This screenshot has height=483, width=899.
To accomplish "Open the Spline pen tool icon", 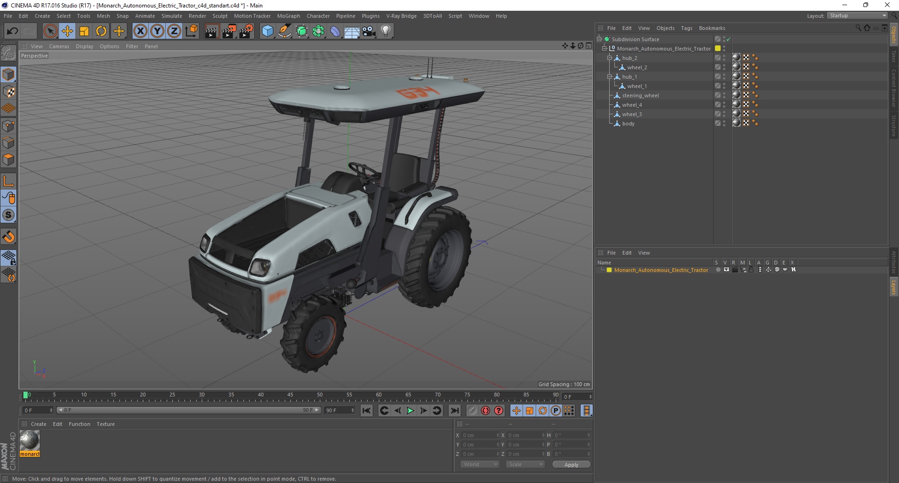I will pos(284,31).
